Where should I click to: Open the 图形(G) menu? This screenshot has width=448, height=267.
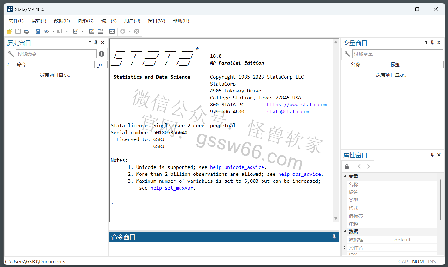[85, 21]
